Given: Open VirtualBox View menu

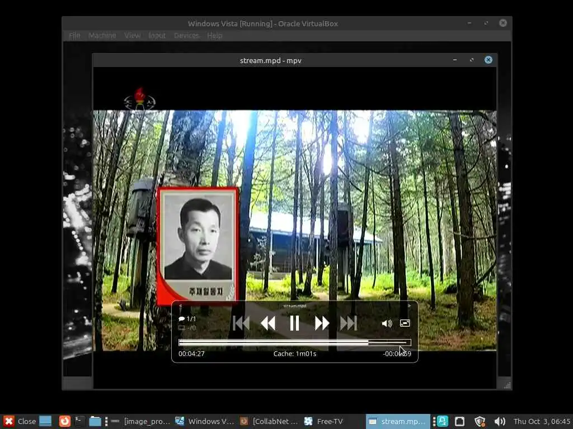Looking at the screenshot, I should pyautogui.click(x=132, y=35).
